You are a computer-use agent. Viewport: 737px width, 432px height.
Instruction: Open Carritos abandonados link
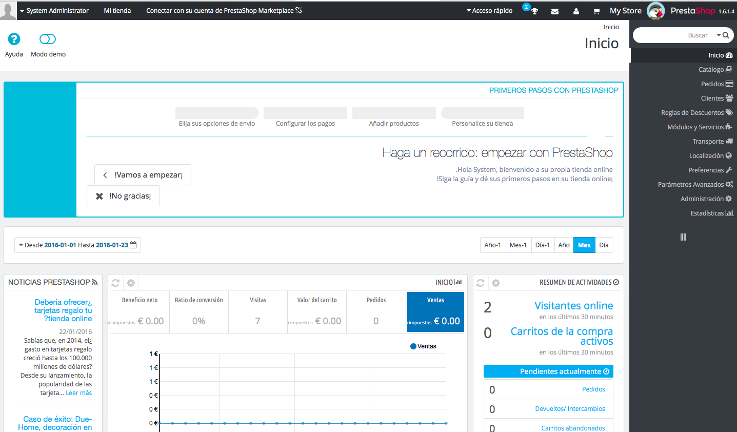click(x=573, y=428)
